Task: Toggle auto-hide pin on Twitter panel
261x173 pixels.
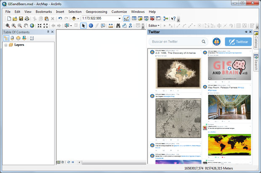Action: point(246,32)
